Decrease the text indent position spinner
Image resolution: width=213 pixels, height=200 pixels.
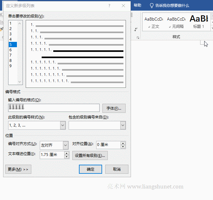click(x=66, y=157)
